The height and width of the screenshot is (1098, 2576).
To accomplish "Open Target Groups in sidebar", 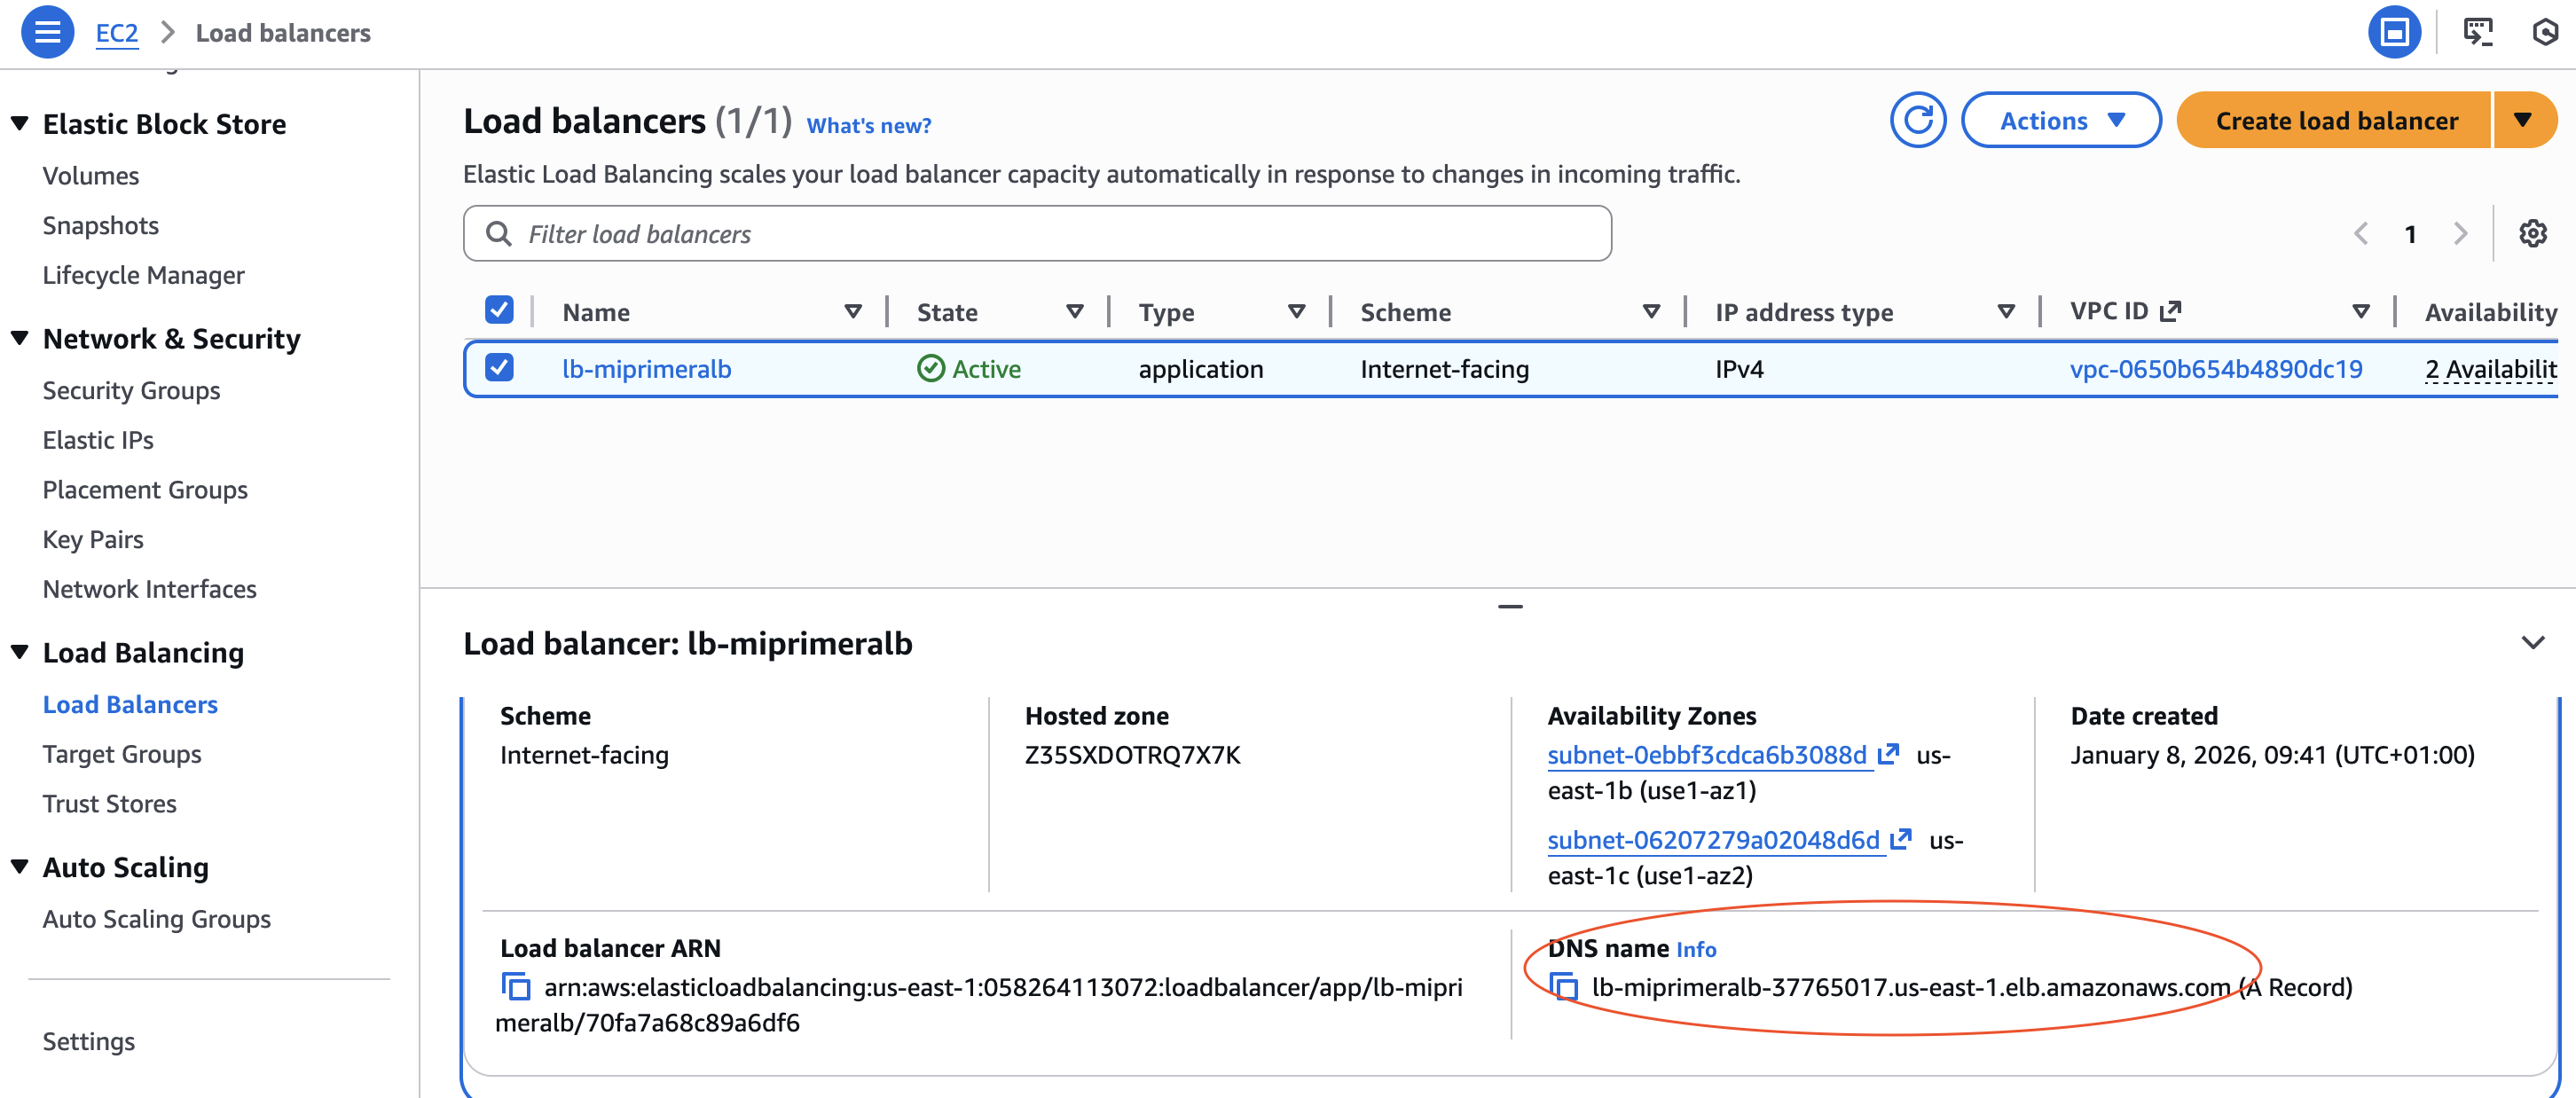I will coord(122,754).
